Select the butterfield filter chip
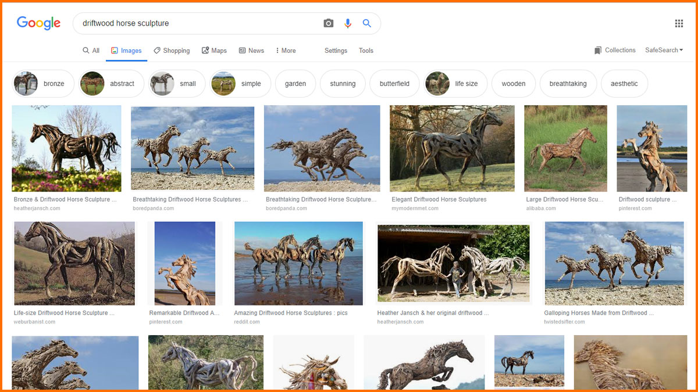Screen dimensions: 698x392 coord(394,84)
